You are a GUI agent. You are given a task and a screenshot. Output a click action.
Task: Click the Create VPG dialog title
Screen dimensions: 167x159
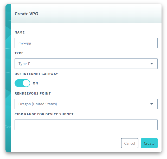26,14
